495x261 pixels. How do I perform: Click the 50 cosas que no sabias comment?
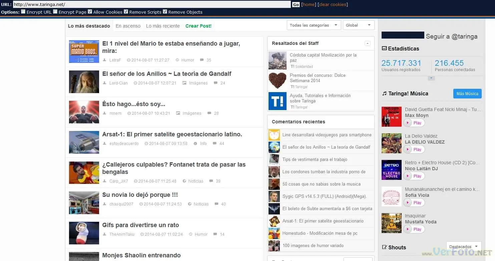[x=322, y=184]
